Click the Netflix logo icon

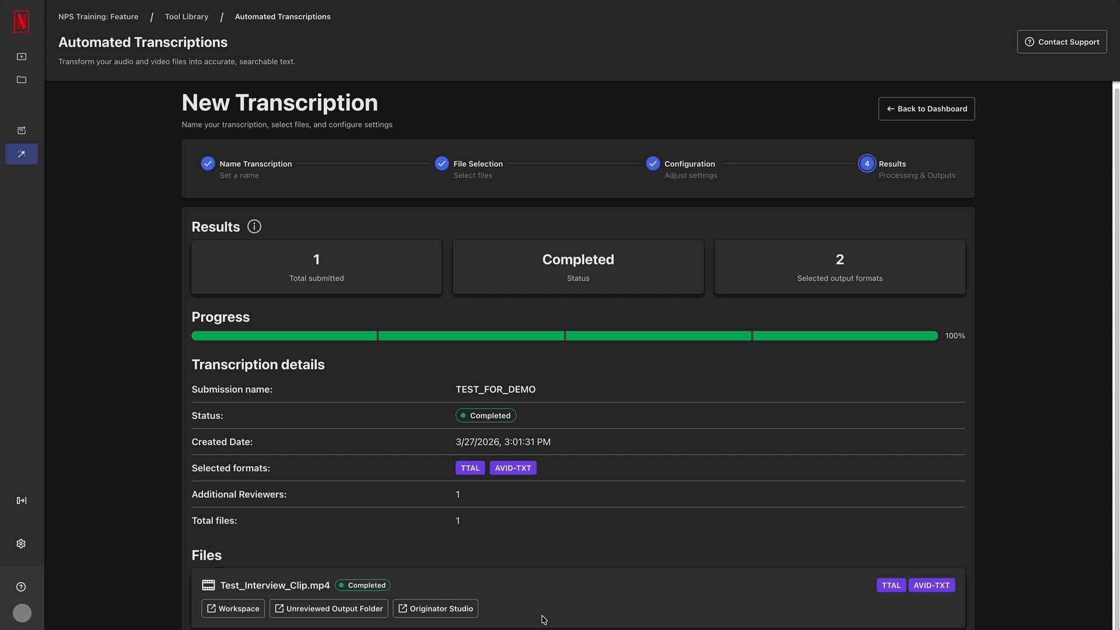[22, 22]
